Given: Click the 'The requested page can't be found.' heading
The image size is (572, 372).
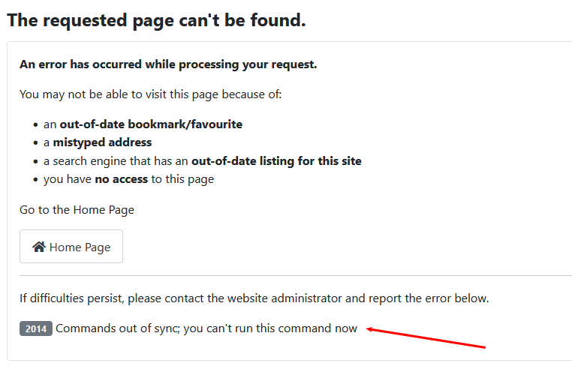Looking at the screenshot, I should click(156, 20).
